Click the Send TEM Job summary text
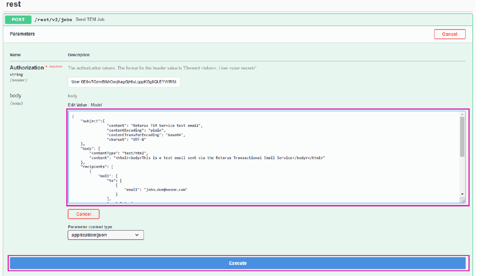The image size is (488, 276). click(x=90, y=20)
